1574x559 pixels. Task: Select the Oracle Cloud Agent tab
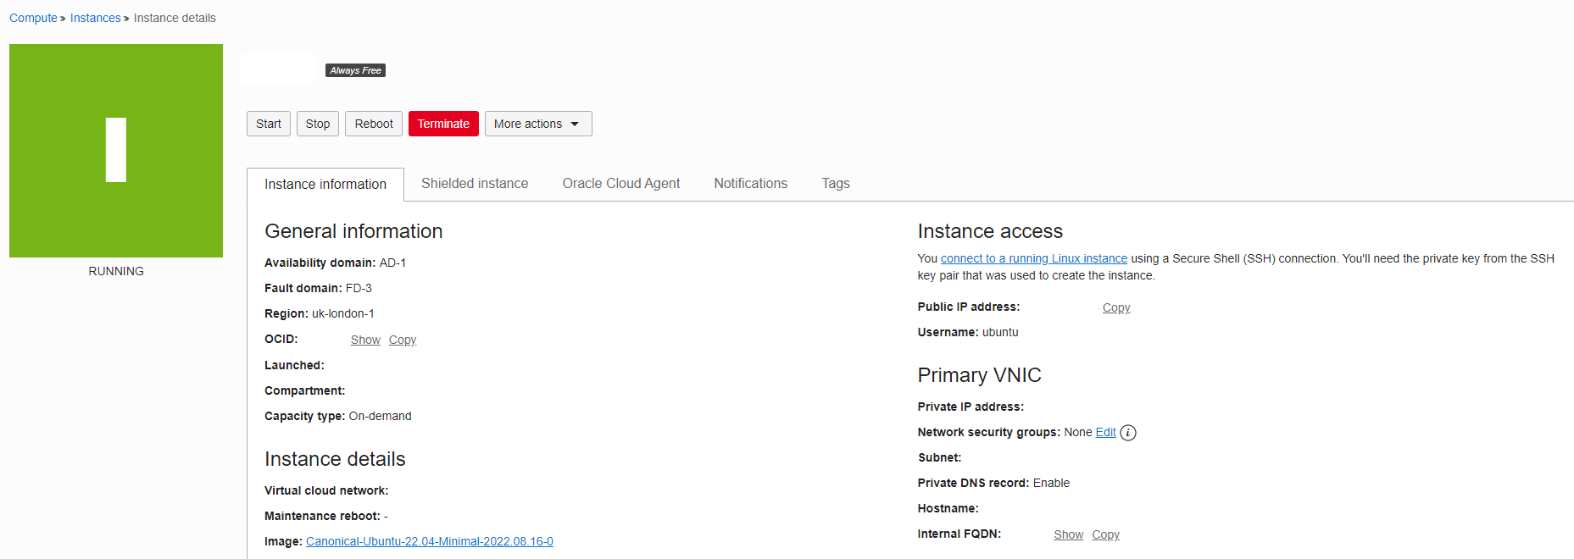pos(621,183)
